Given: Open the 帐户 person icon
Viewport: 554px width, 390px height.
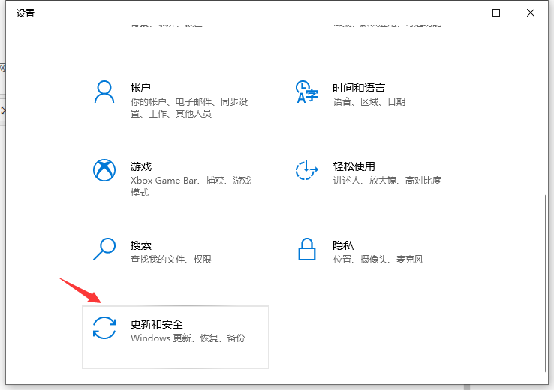Looking at the screenshot, I should tap(104, 91).
